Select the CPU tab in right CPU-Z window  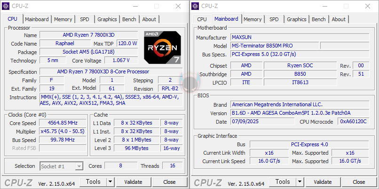point(202,19)
